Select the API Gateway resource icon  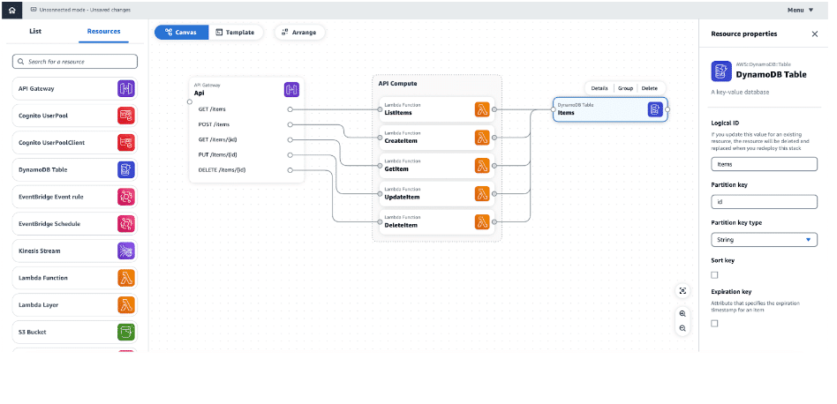(x=126, y=88)
